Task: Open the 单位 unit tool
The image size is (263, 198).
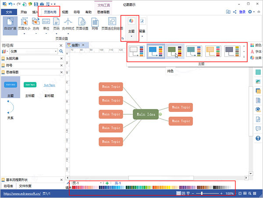Action: [46, 25]
